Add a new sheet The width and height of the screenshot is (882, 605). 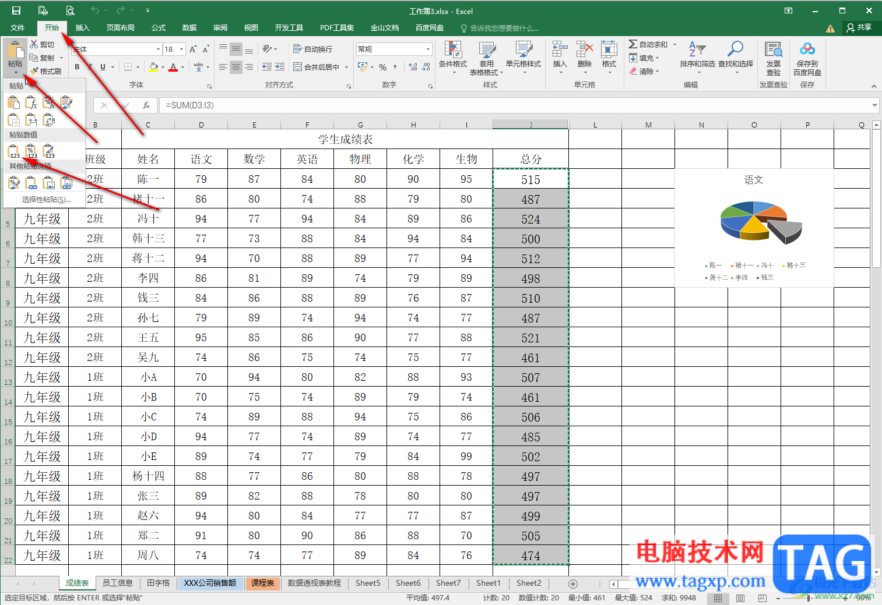coord(573,583)
